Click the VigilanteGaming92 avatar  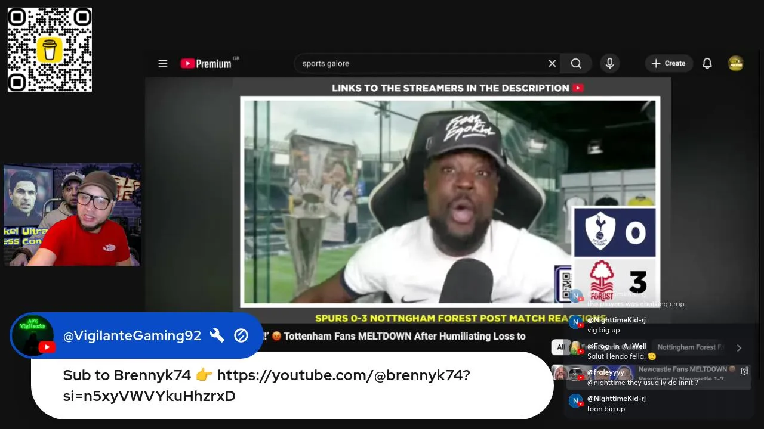pos(32,335)
